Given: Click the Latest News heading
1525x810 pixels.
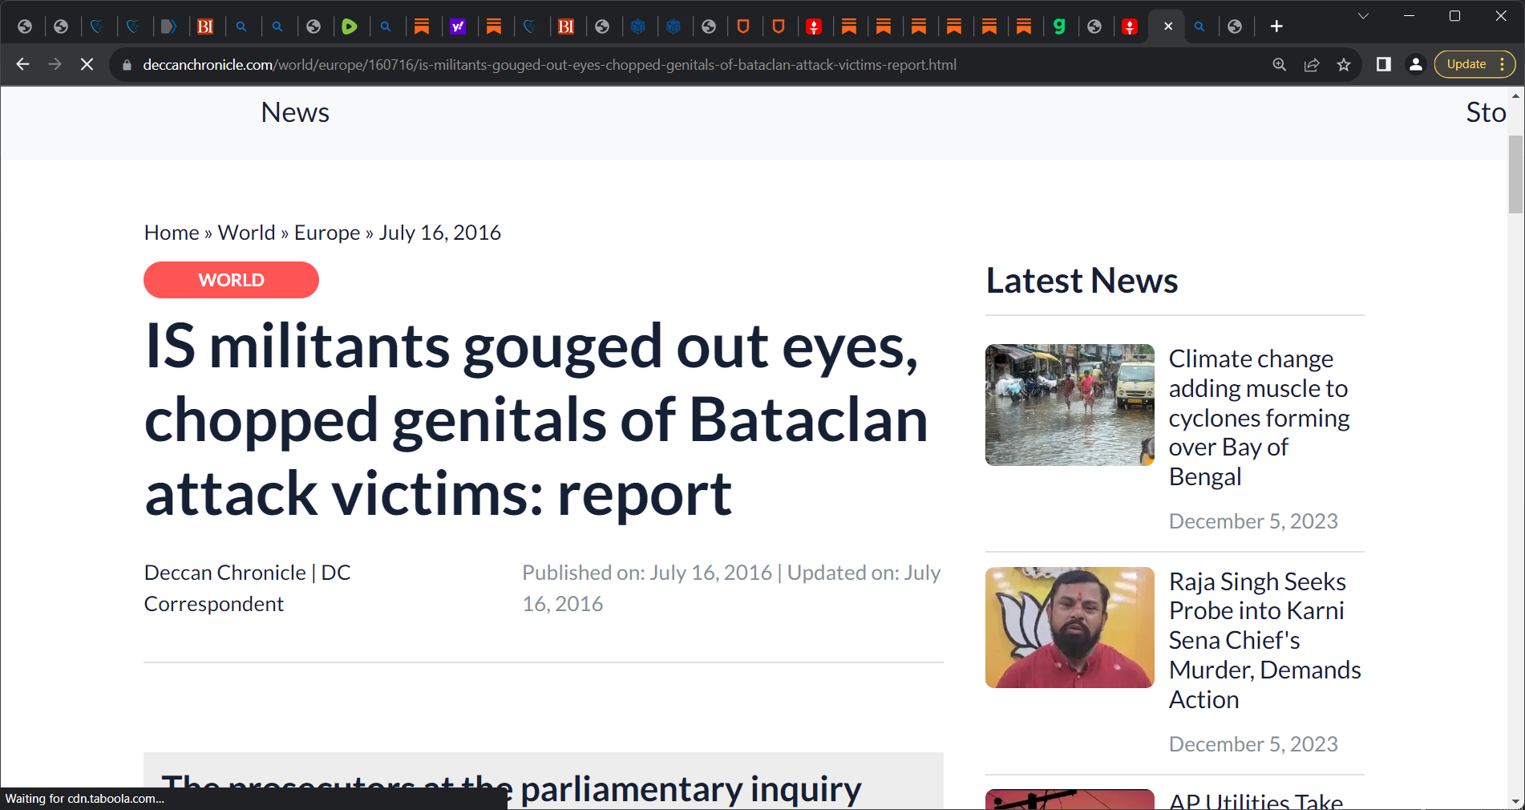Looking at the screenshot, I should click(x=1082, y=281).
